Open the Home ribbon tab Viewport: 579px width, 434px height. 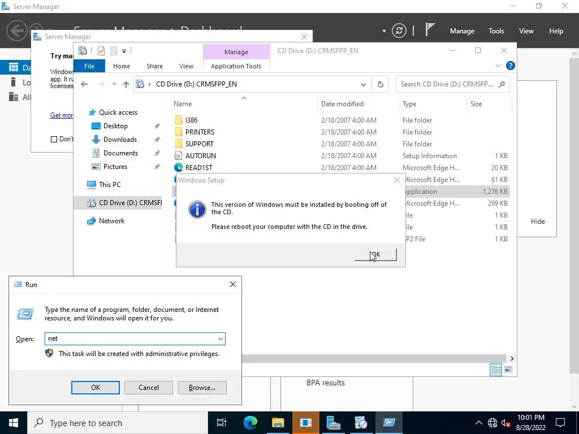pos(122,66)
